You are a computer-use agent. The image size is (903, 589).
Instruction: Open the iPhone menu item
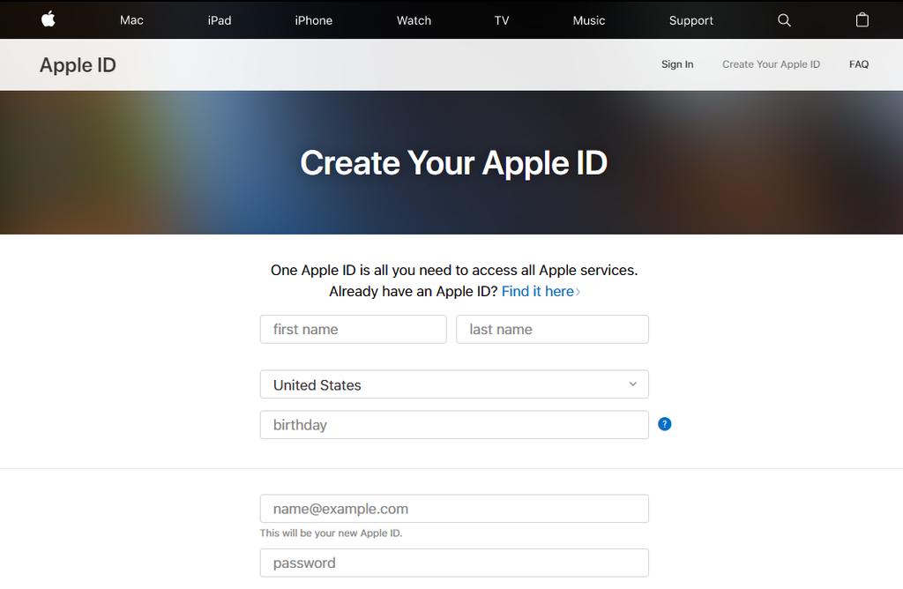tap(313, 20)
